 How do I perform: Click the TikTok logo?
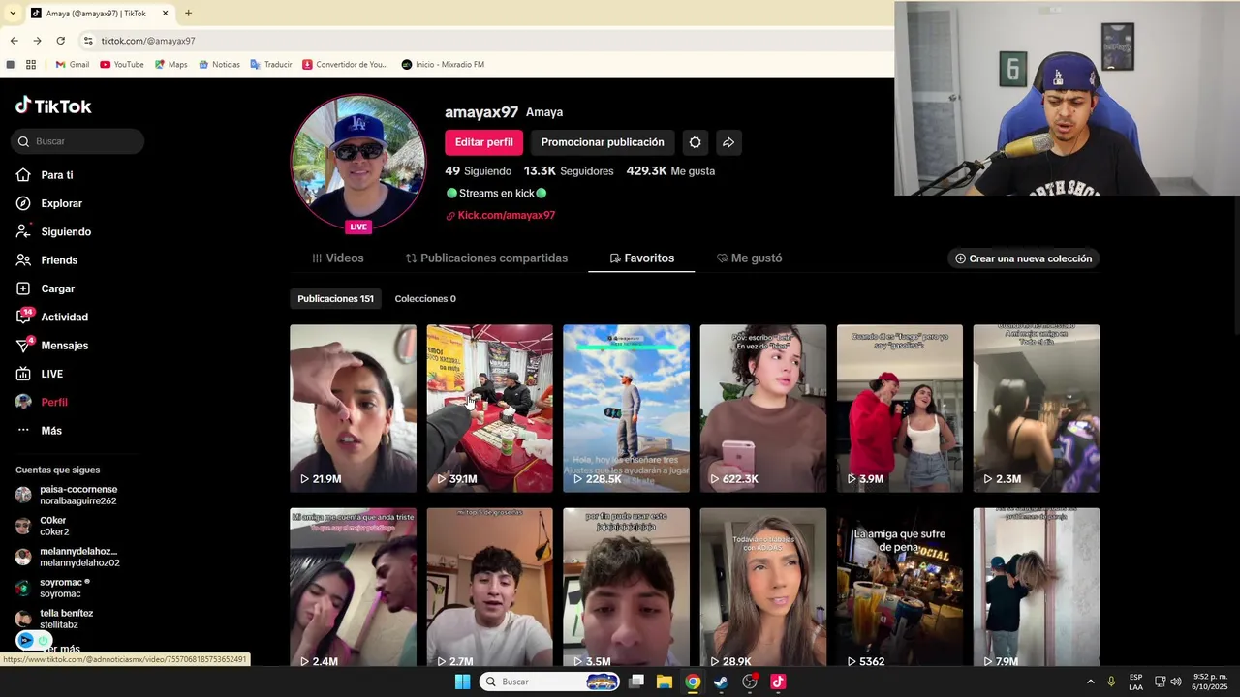[53, 106]
